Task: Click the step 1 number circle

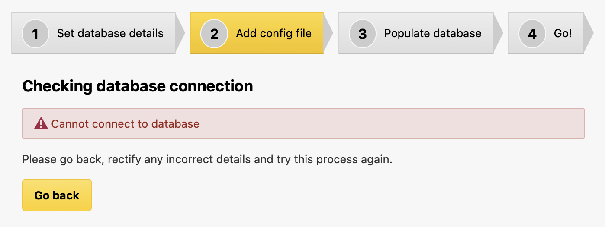Action: click(35, 34)
